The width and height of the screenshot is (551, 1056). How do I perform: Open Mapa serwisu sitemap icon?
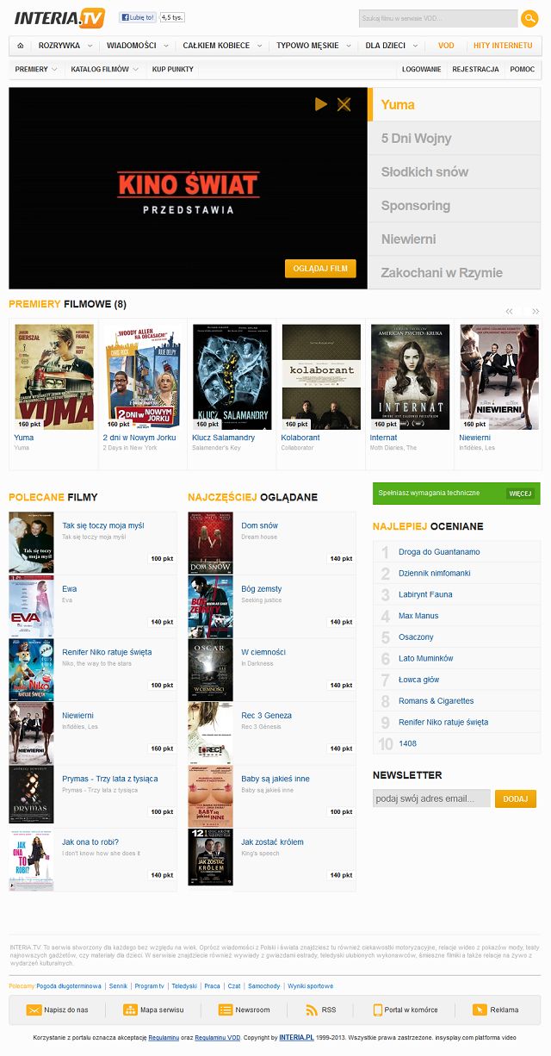(x=130, y=1009)
